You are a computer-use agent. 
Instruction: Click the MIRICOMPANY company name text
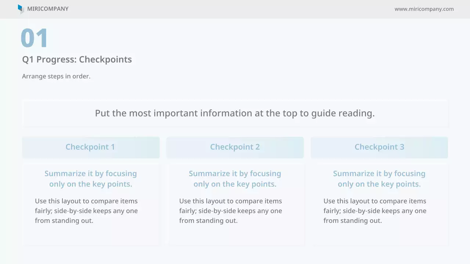click(48, 9)
